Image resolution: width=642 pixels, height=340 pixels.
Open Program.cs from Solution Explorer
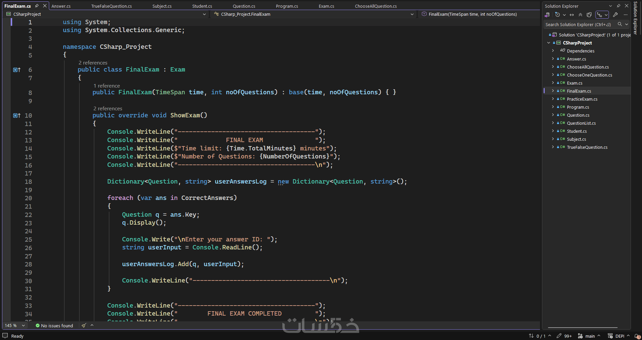click(578, 107)
